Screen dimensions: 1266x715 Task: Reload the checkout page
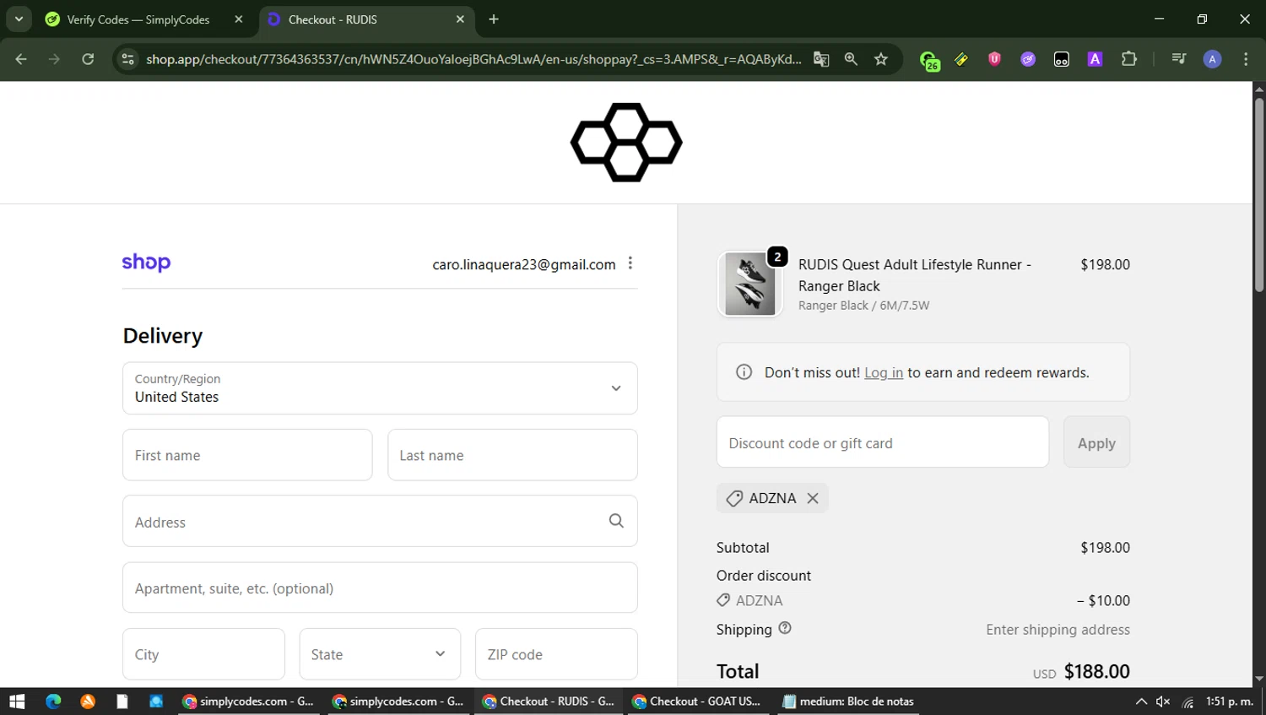point(88,59)
